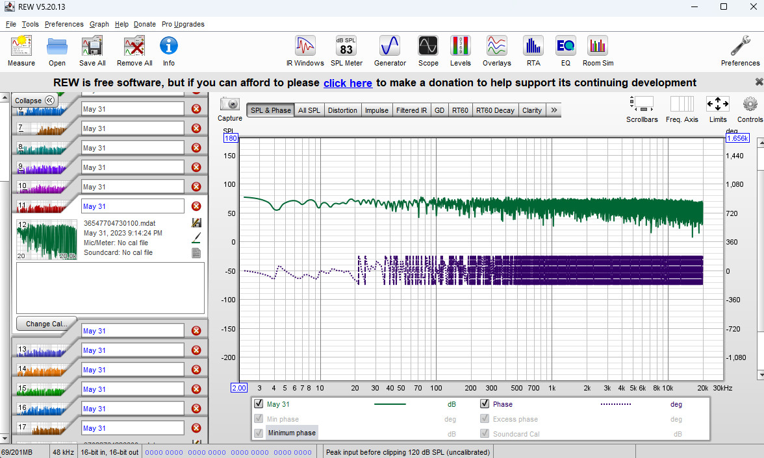Open the Overlays window
764x458 pixels.
(496, 46)
